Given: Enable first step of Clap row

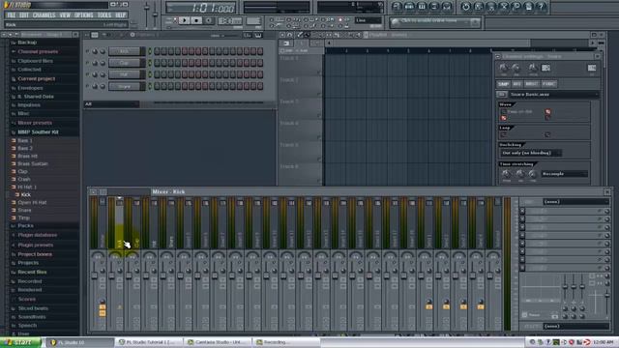Looking at the screenshot, I should (x=157, y=63).
